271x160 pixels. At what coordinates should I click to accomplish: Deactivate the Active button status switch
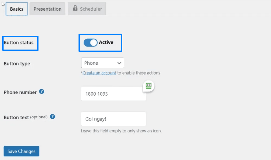[x=90, y=42]
